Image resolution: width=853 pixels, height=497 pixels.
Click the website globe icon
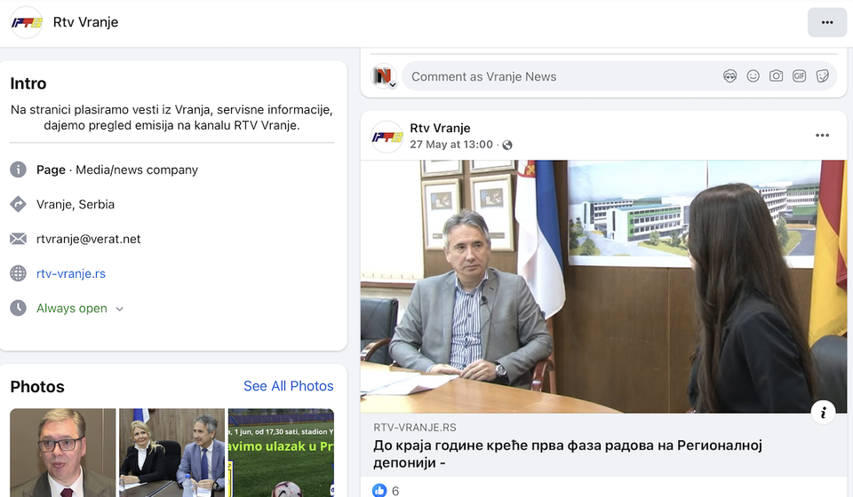(x=18, y=273)
